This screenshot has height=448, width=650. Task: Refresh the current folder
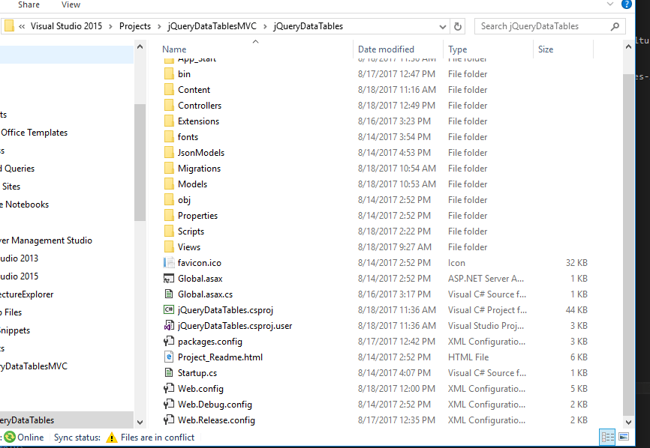(458, 25)
